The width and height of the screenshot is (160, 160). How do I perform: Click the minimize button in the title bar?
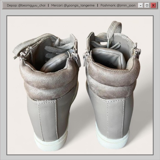[140, 5]
